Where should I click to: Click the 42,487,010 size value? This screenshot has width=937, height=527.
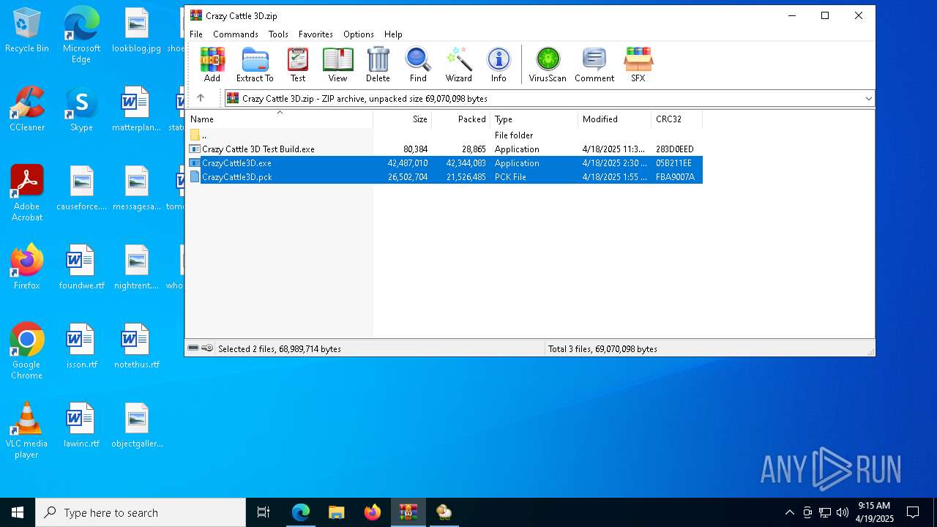coord(408,163)
